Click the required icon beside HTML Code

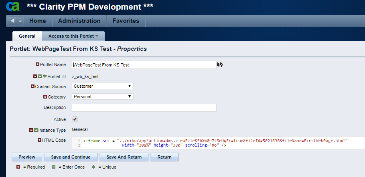point(40,140)
